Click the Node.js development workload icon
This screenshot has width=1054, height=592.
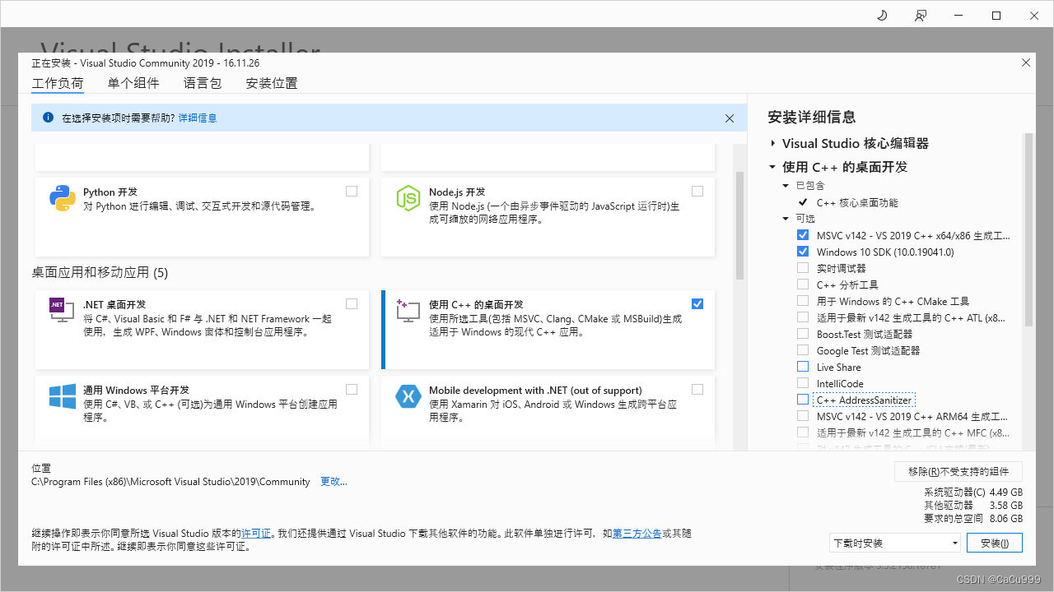[408, 199]
